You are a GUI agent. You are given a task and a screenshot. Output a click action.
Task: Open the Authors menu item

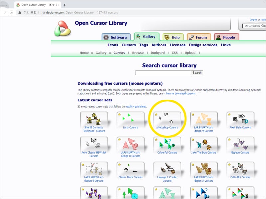159,45
